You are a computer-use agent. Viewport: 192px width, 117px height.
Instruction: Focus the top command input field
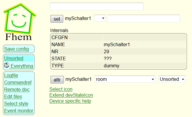[x=97, y=6]
